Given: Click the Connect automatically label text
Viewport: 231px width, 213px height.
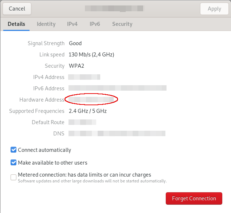Looking at the screenshot, I should 44,150.
